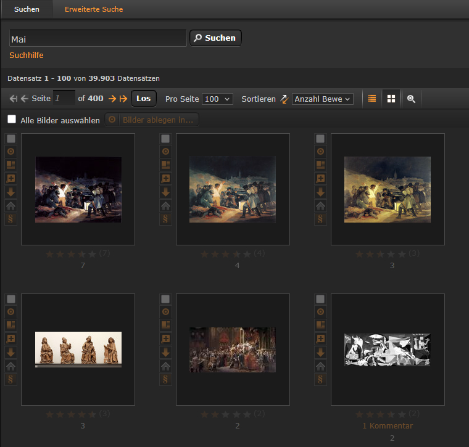The width and height of the screenshot is (469, 447).
Task: Select checkbox beside wooden sculptures image
Action: point(11,299)
